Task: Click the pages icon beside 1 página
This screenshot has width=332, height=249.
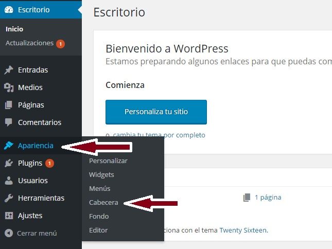Action: (247, 198)
